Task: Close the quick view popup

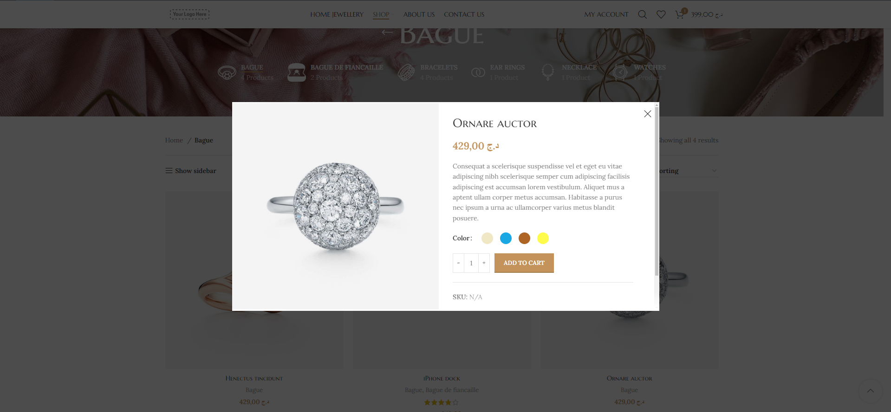Action: click(x=648, y=114)
